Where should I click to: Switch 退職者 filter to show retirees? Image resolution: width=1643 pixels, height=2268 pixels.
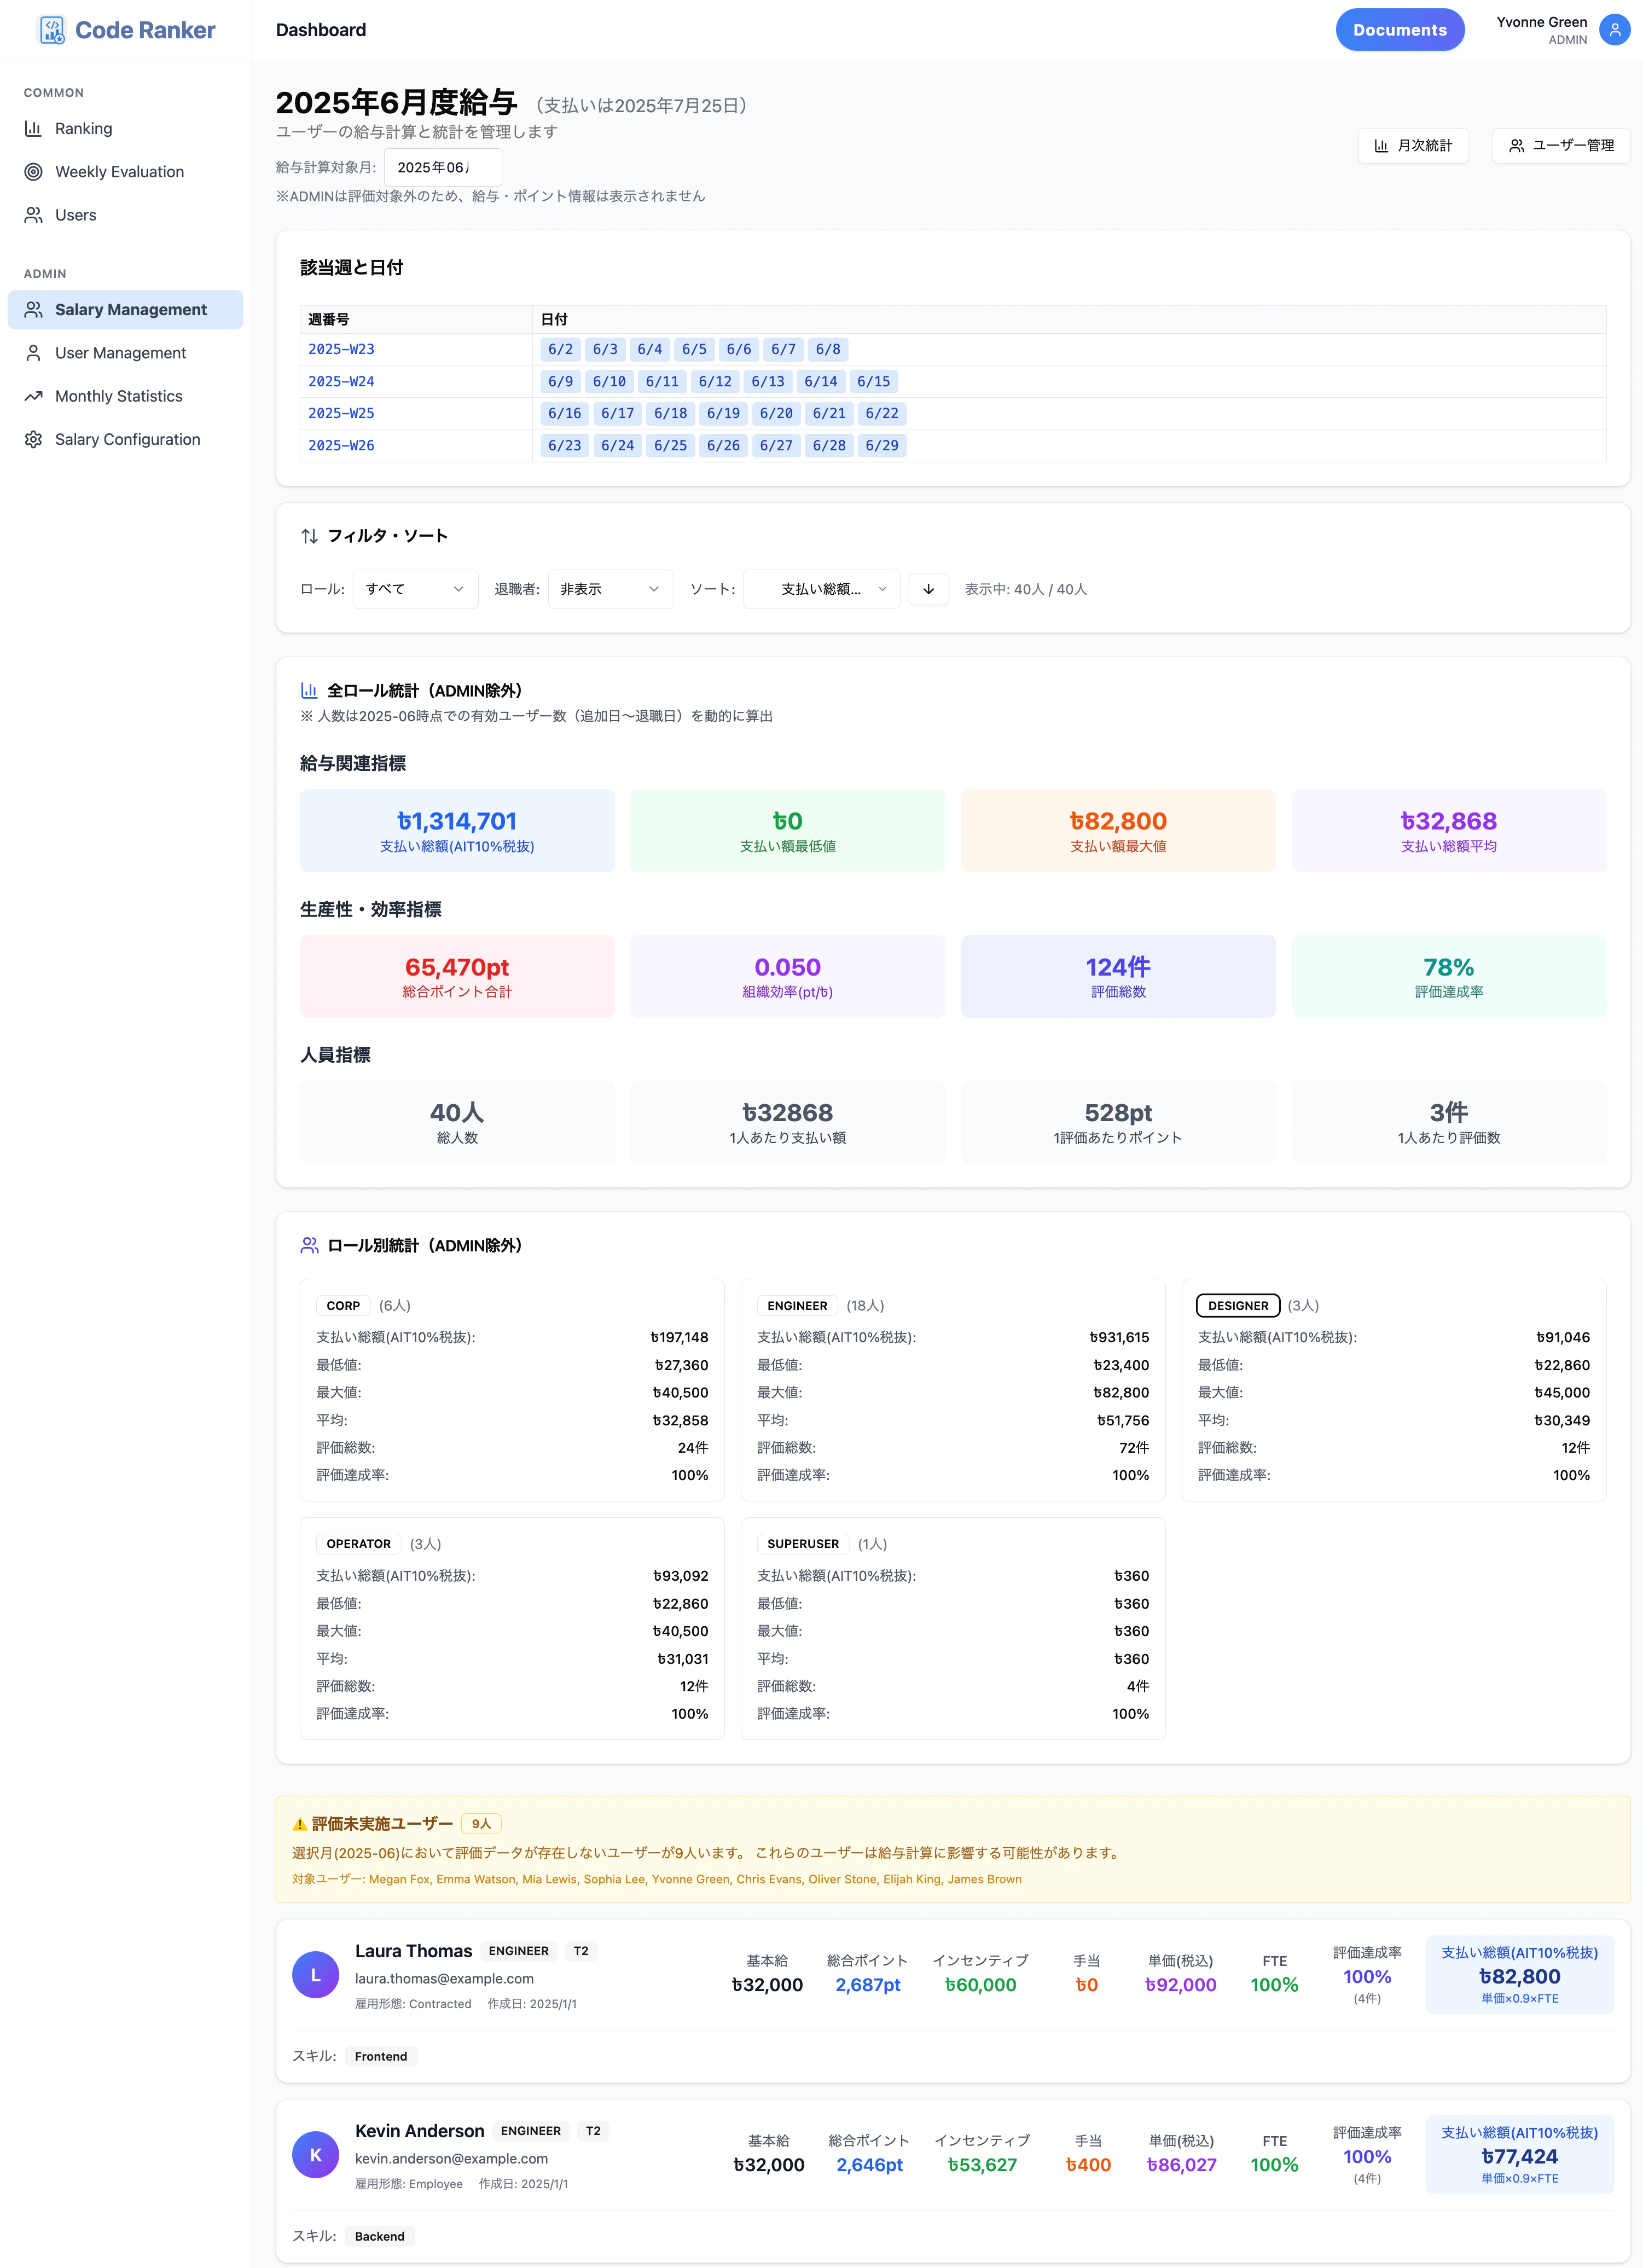609,589
